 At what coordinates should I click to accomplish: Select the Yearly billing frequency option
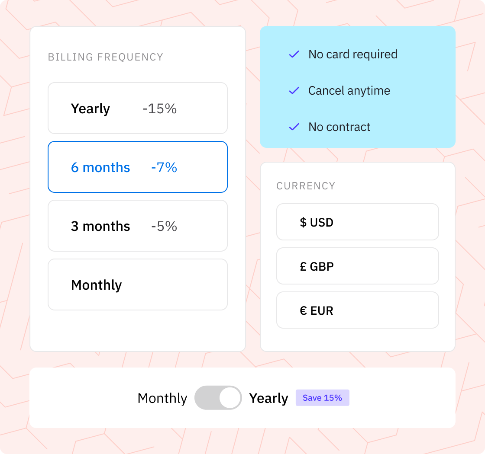pyautogui.click(x=138, y=108)
